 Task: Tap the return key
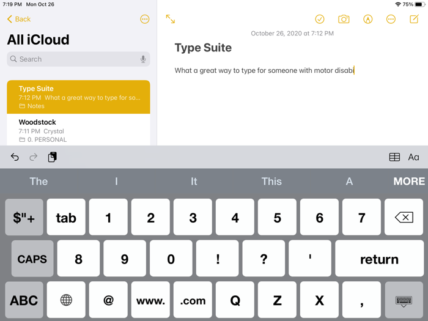(379, 259)
